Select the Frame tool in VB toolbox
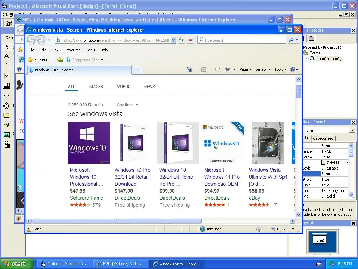The height and width of the screenshot is (269, 358). coord(7,66)
